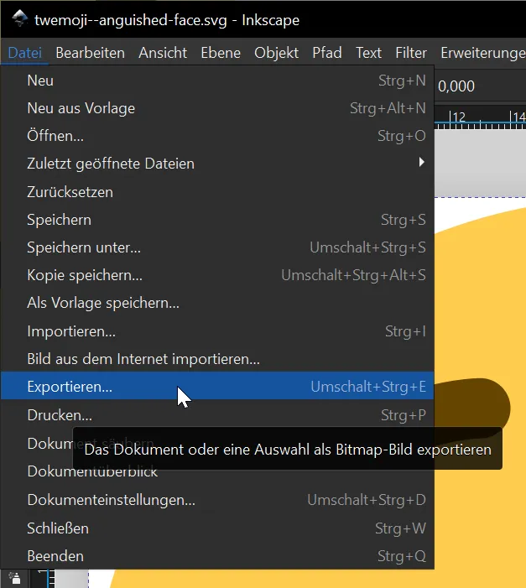
Task: Select the spray tool icon at bottom left
Action: coord(16,578)
